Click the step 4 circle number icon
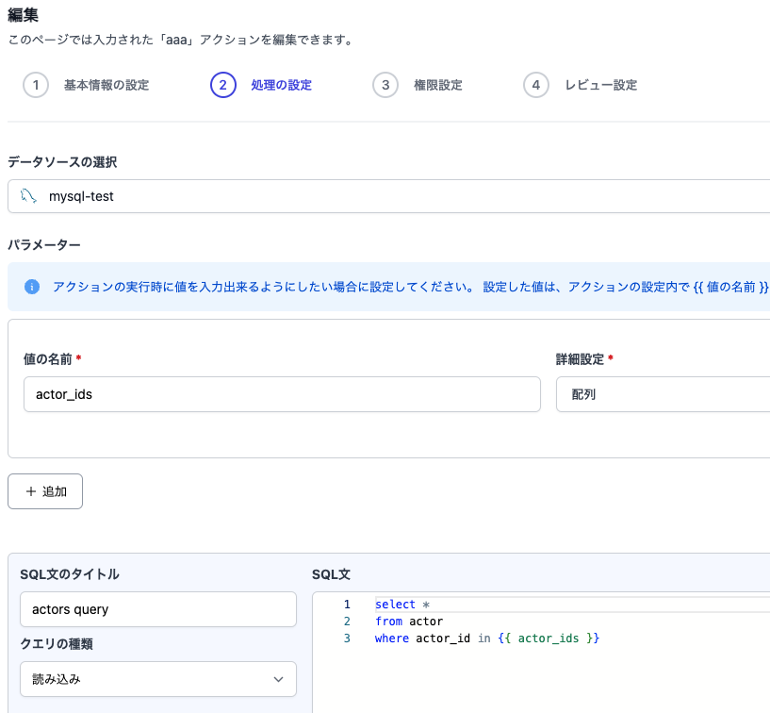770x713 pixels. tap(536, 85)
